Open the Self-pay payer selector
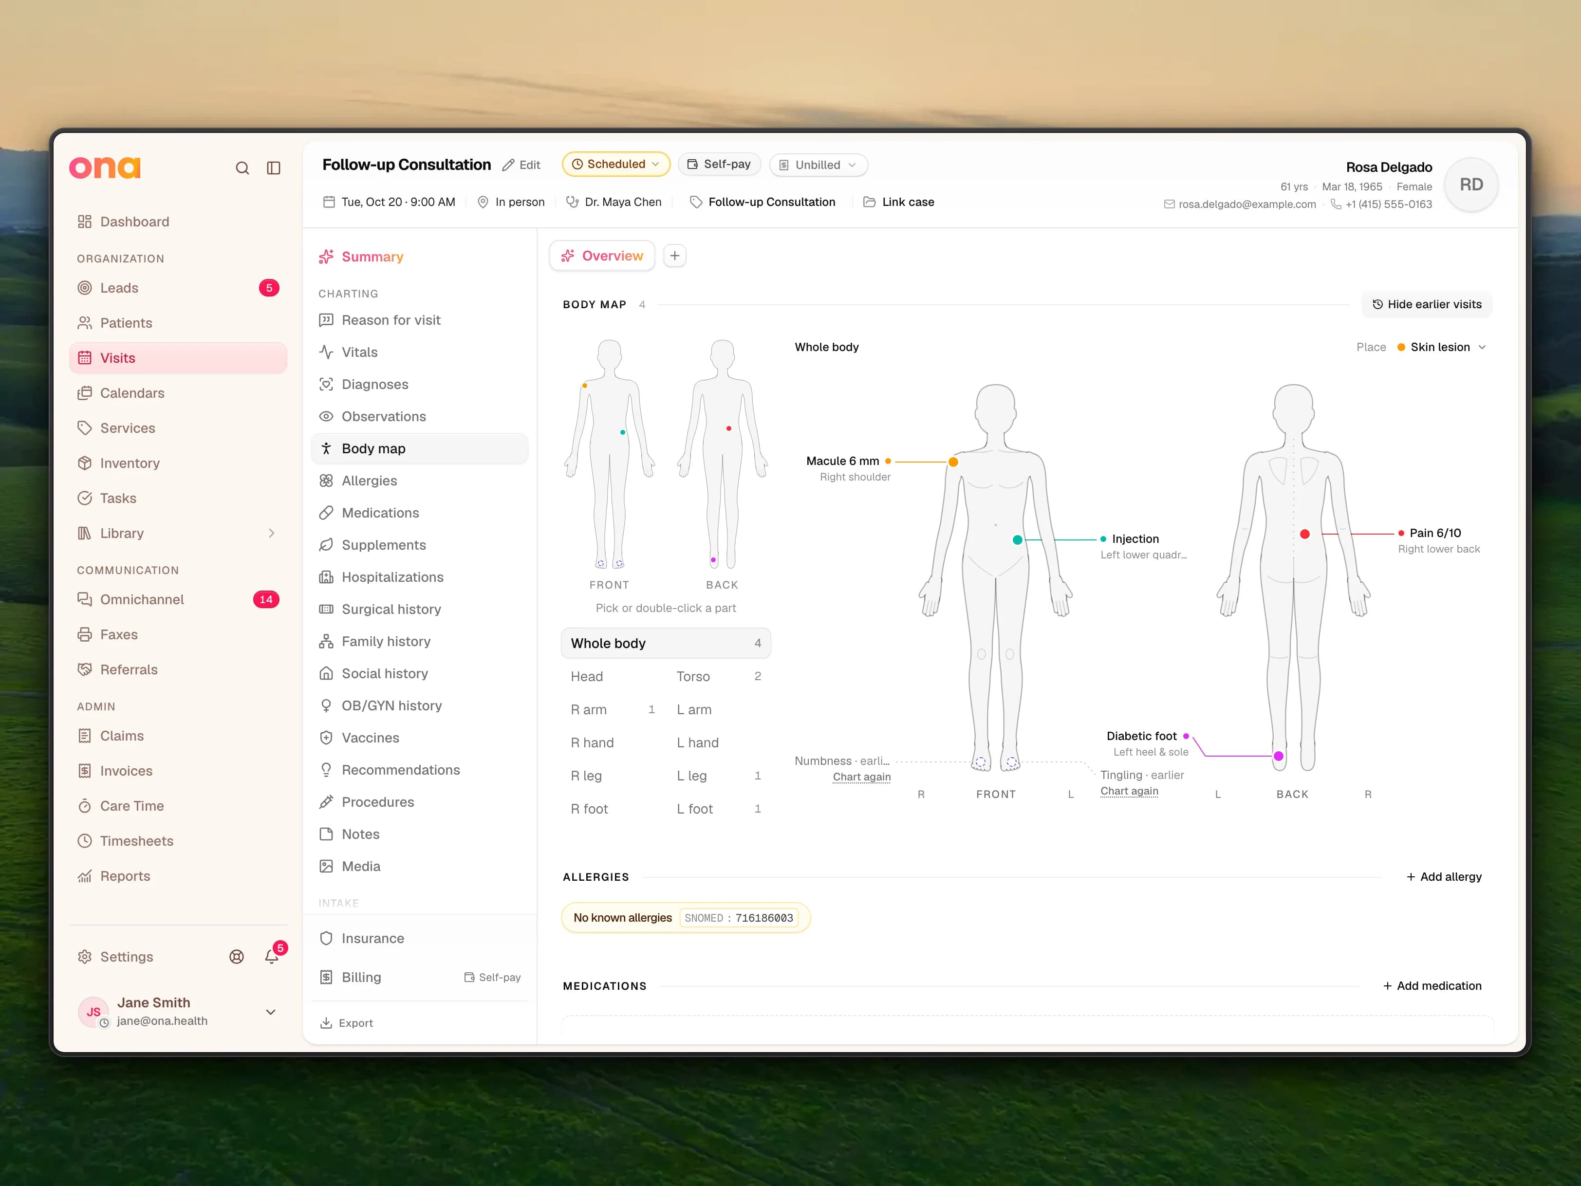 pos(719,165)
